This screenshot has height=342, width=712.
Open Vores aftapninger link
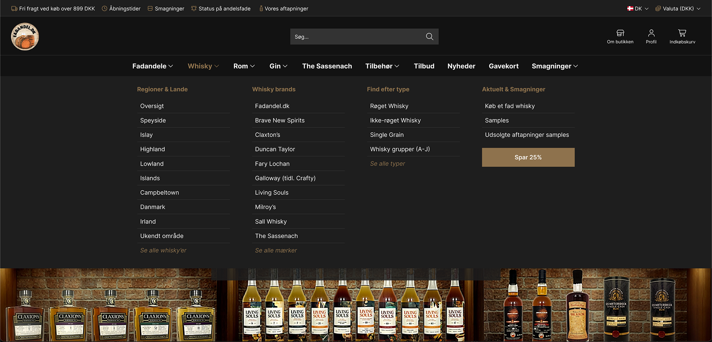click(286, 9)
